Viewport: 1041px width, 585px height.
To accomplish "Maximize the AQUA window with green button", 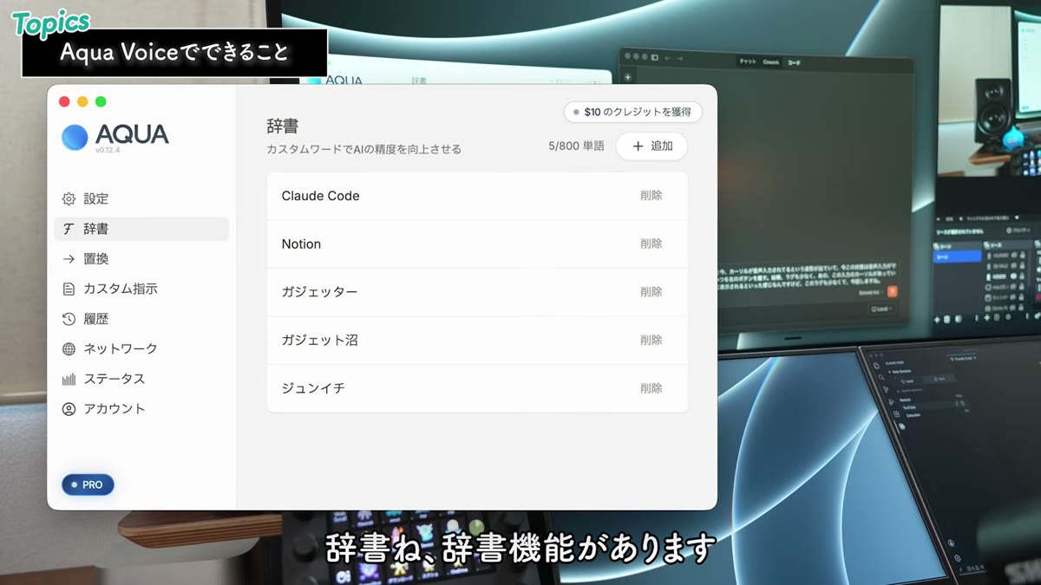I will tap(101, 101).
